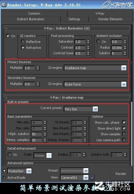
Task: Enable Detail enhancement On checkbox
Action: [x=9, y=154]
